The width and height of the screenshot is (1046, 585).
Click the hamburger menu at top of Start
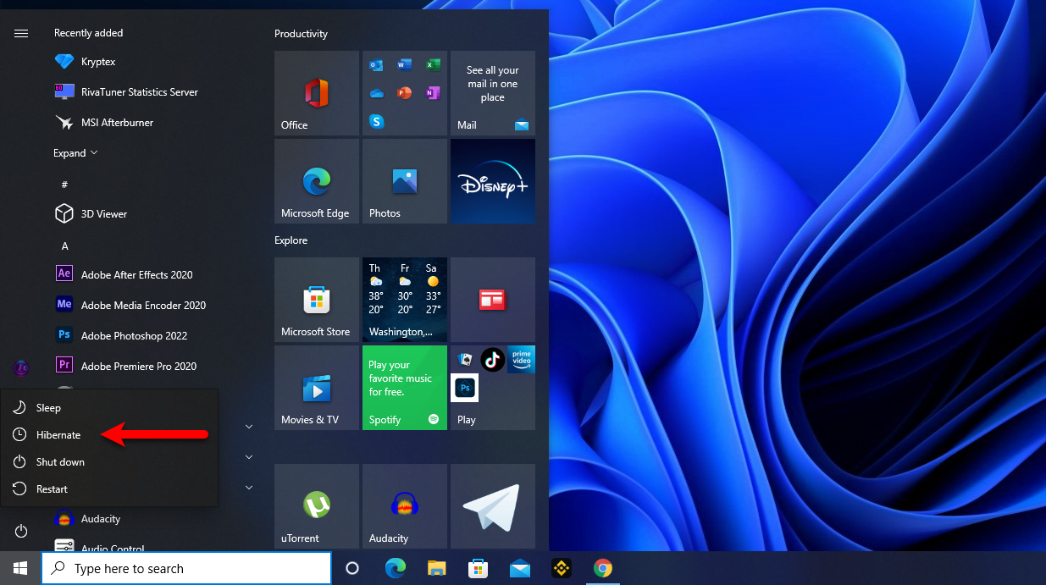pyautogui.click(x=21, y=33)
